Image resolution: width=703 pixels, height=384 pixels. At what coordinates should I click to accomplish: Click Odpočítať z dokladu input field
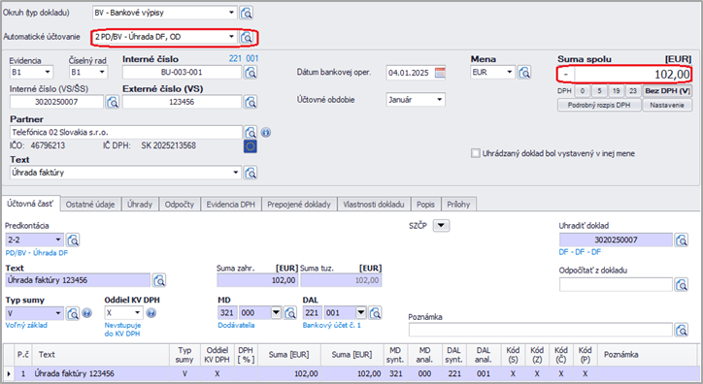pos(616,284)
